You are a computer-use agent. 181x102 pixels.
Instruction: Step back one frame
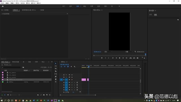point(116,58)
